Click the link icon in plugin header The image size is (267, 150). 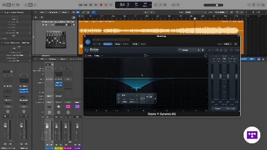pos(236,44)
